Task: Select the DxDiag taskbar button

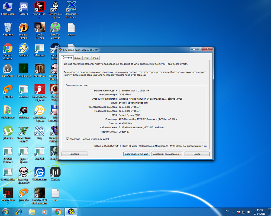Action: 71,212
